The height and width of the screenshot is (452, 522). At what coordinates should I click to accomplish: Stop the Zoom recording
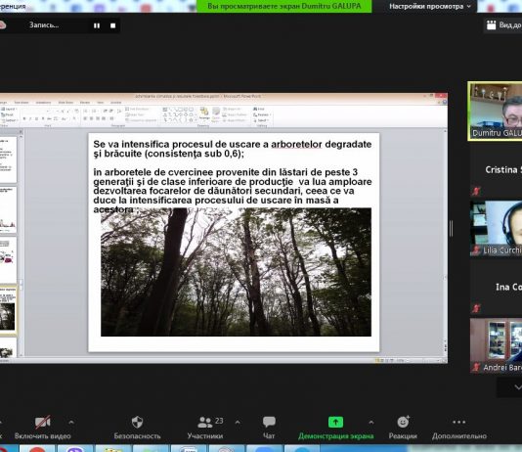112,25
